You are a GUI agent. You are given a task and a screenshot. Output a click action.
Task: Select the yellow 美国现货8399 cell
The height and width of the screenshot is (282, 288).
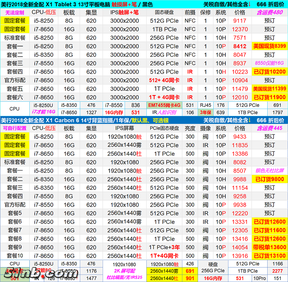270,46
